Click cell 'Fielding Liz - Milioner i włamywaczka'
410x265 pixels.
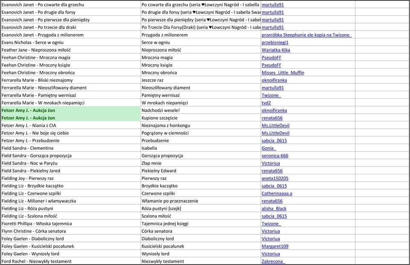pos(70,201)
